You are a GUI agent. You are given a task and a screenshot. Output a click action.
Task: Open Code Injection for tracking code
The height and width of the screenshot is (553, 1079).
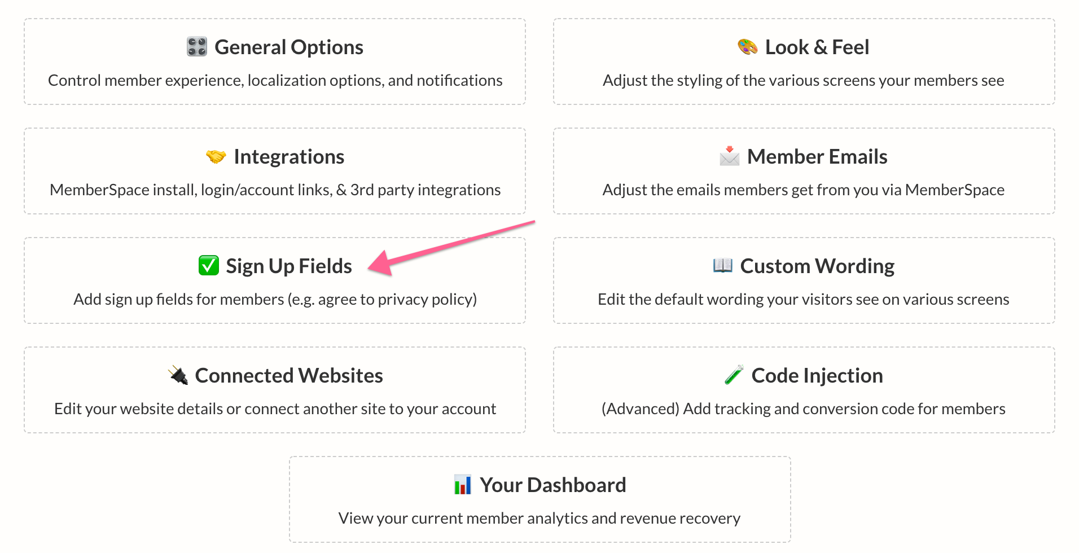coord(804,389)
